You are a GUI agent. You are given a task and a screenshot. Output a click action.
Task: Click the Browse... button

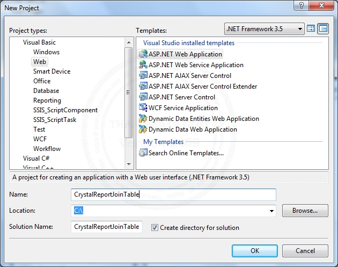point(305,211)
